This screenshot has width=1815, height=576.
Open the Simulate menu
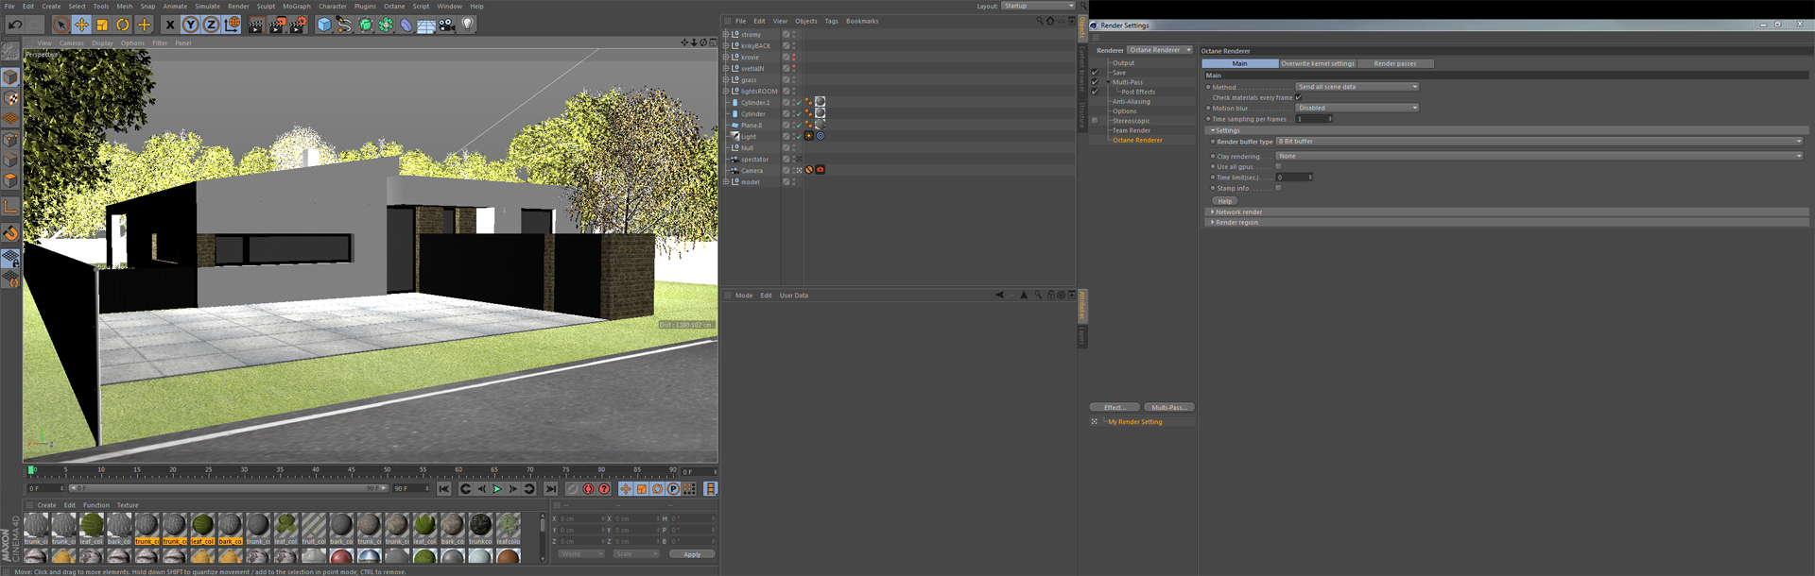pos(207,7)
